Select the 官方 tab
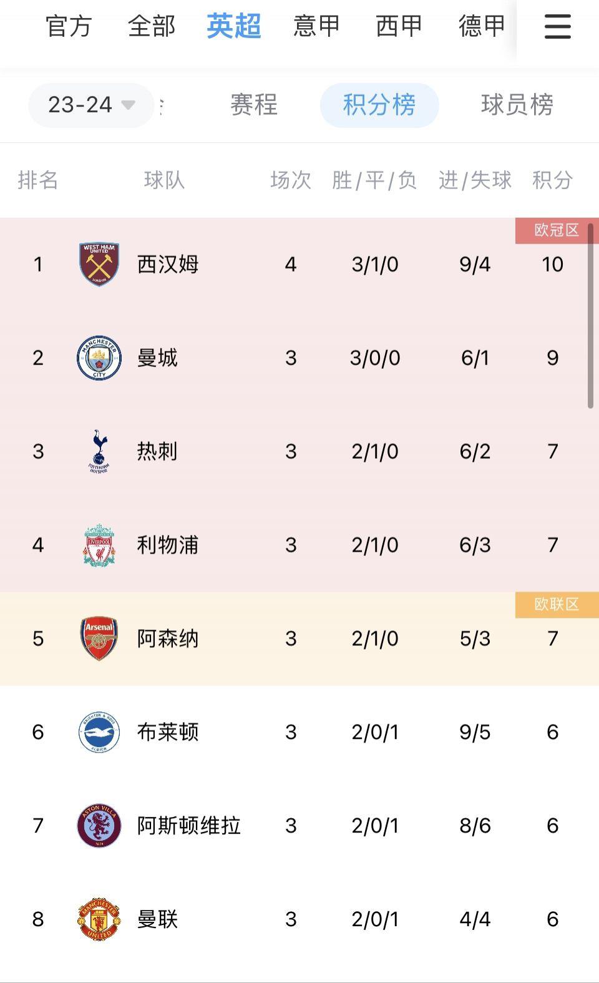This screenshot has height=983, width=599. click(69, 26)
